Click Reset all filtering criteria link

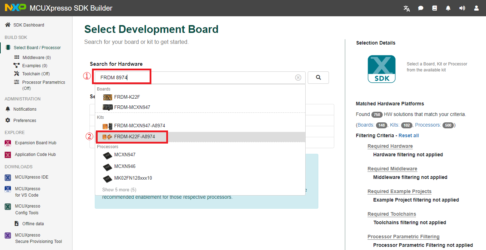point(409,135)
